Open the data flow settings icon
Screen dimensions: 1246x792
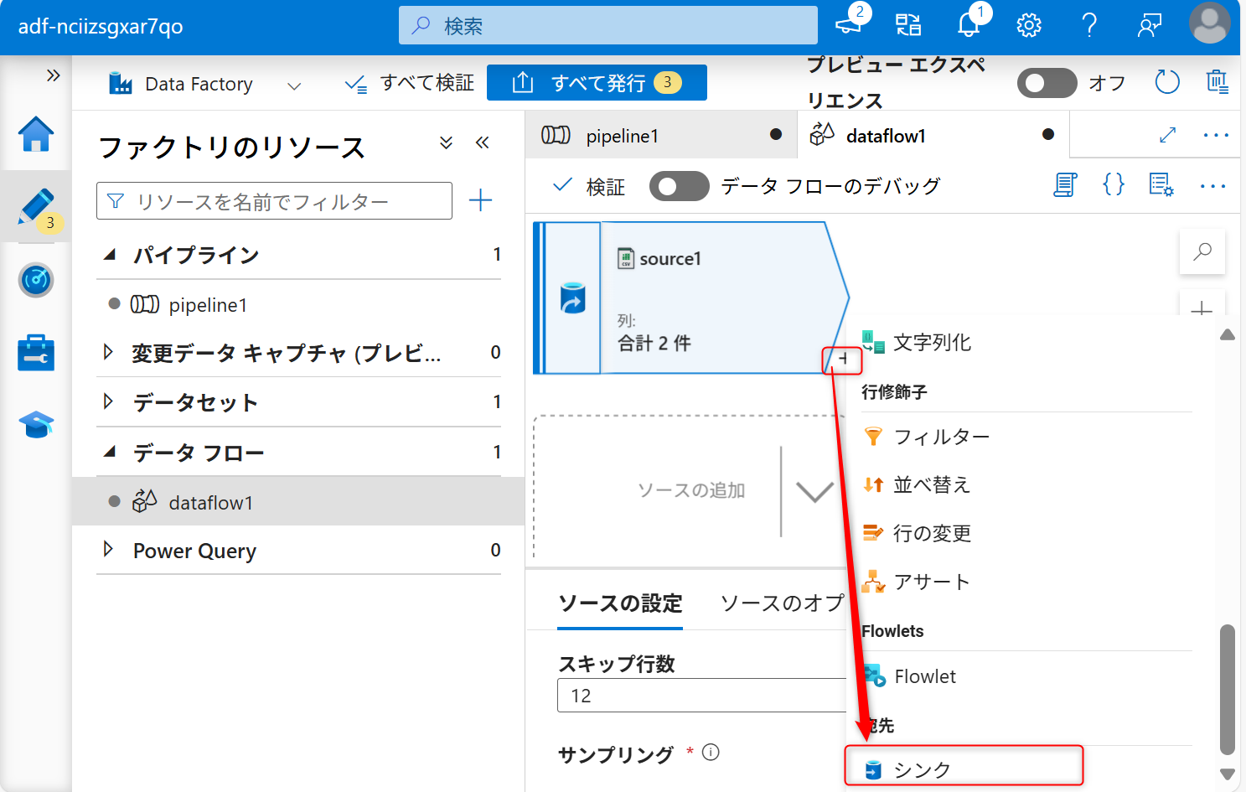pos(1161,186)
